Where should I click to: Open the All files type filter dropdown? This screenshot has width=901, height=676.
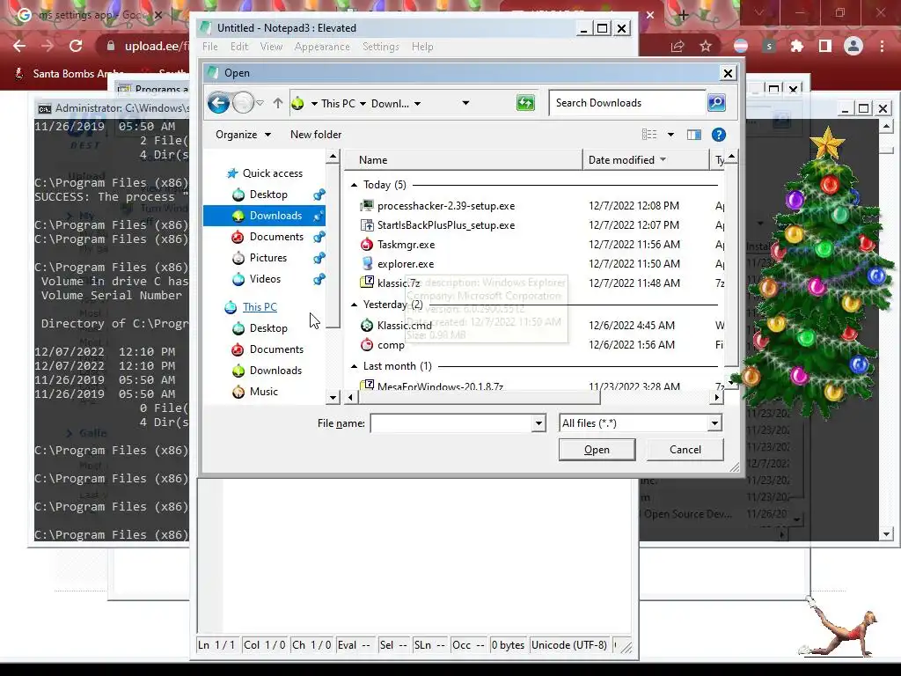[x=714, y=423]
